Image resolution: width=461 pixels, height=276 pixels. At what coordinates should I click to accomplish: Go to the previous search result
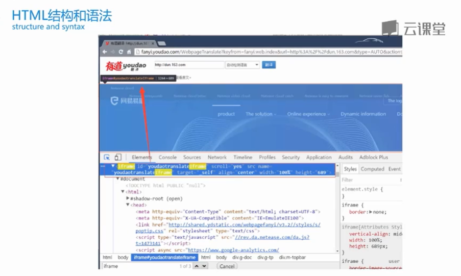[x=197, y=266]
